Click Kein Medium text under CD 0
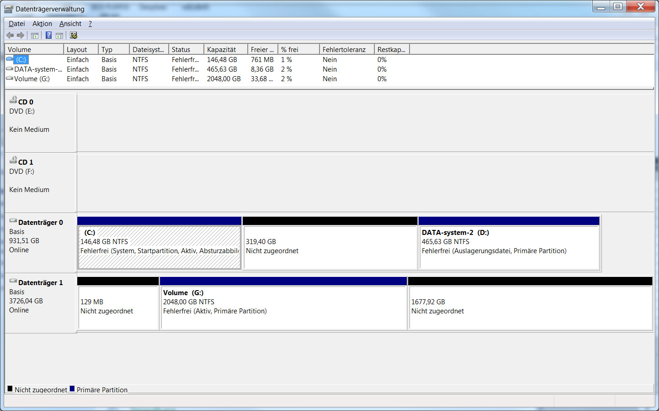Viewport: 659px width, 411px height. pos(29,130)
